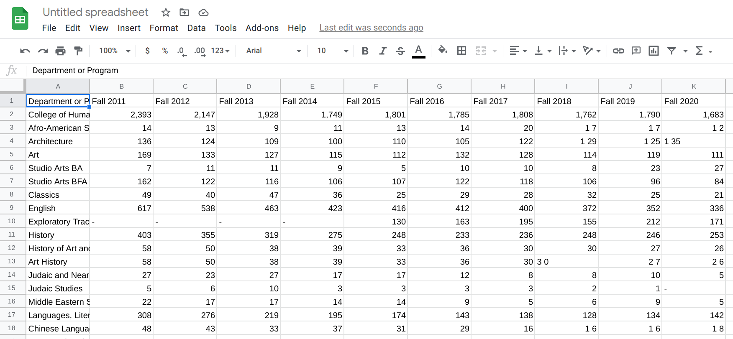733x339 pixels.
Task: Open the 100% zoom dropdown
Action: (115, 51)
